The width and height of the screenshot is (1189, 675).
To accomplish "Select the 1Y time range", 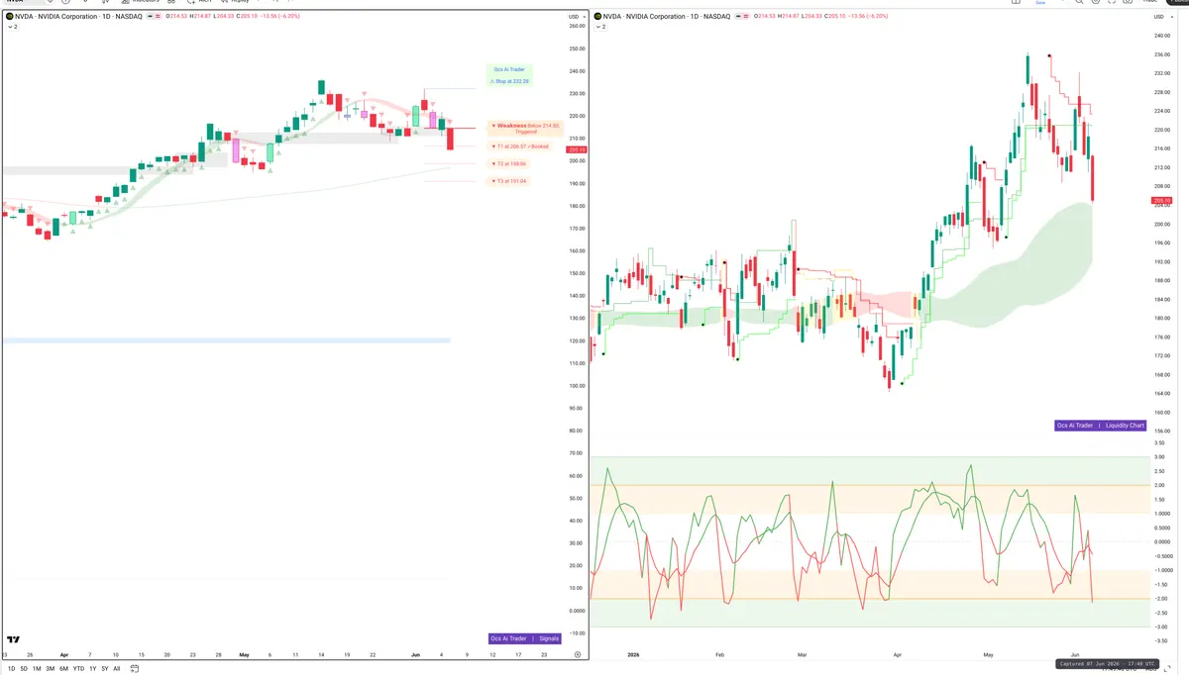I will click(x=92, y=668).
